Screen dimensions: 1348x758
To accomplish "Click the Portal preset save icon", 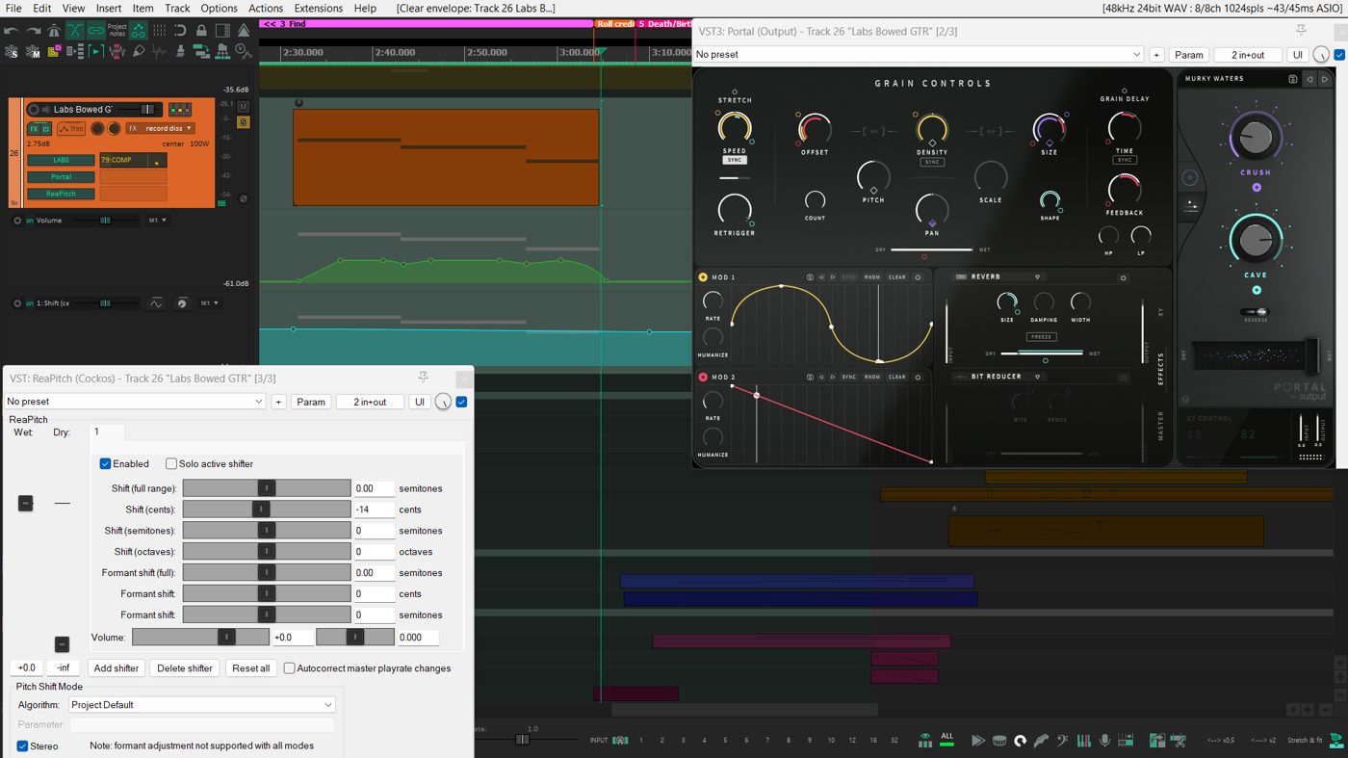I will click(x=1293, y=79).
